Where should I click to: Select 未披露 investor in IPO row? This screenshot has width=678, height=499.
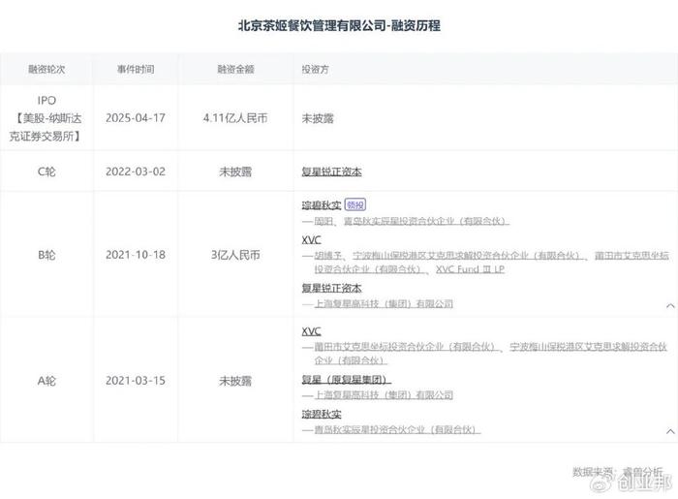click(318, 118)
